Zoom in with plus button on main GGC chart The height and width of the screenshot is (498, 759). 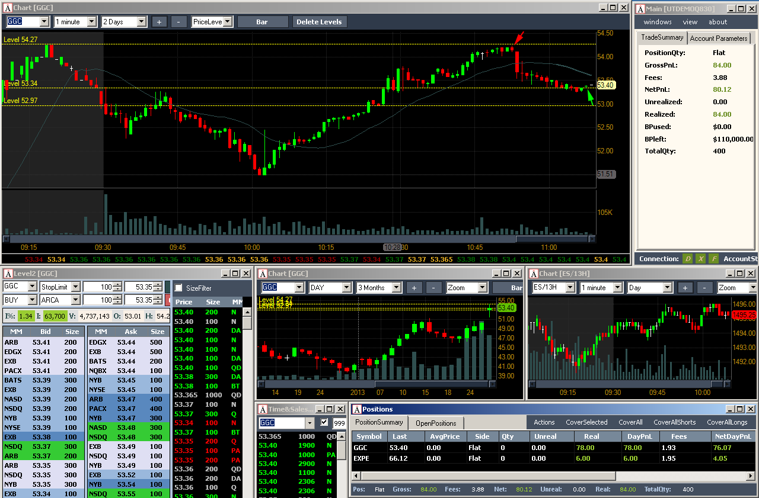click(x=159, y=22)
